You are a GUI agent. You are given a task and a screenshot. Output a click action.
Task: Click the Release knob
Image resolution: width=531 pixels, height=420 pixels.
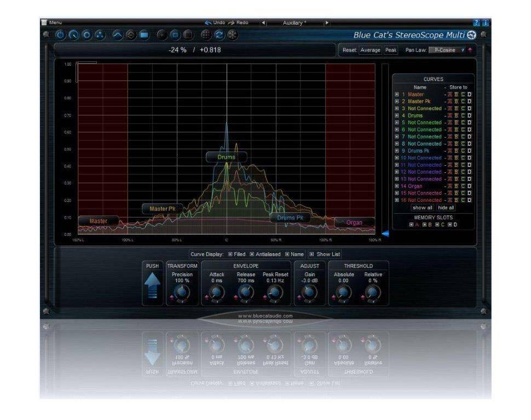[x=246, y=293]
